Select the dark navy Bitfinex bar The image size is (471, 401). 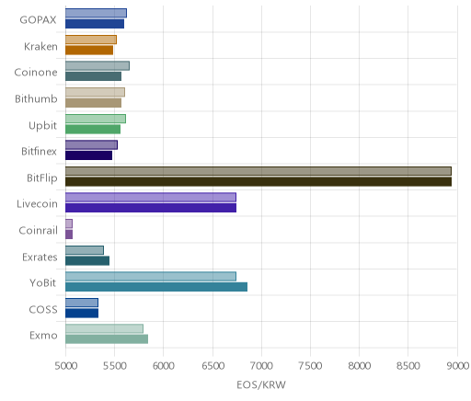[88, 155]
